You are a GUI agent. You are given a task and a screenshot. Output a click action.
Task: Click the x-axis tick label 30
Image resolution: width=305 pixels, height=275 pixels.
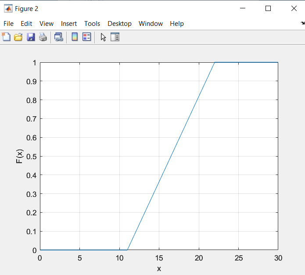(278, 258)
